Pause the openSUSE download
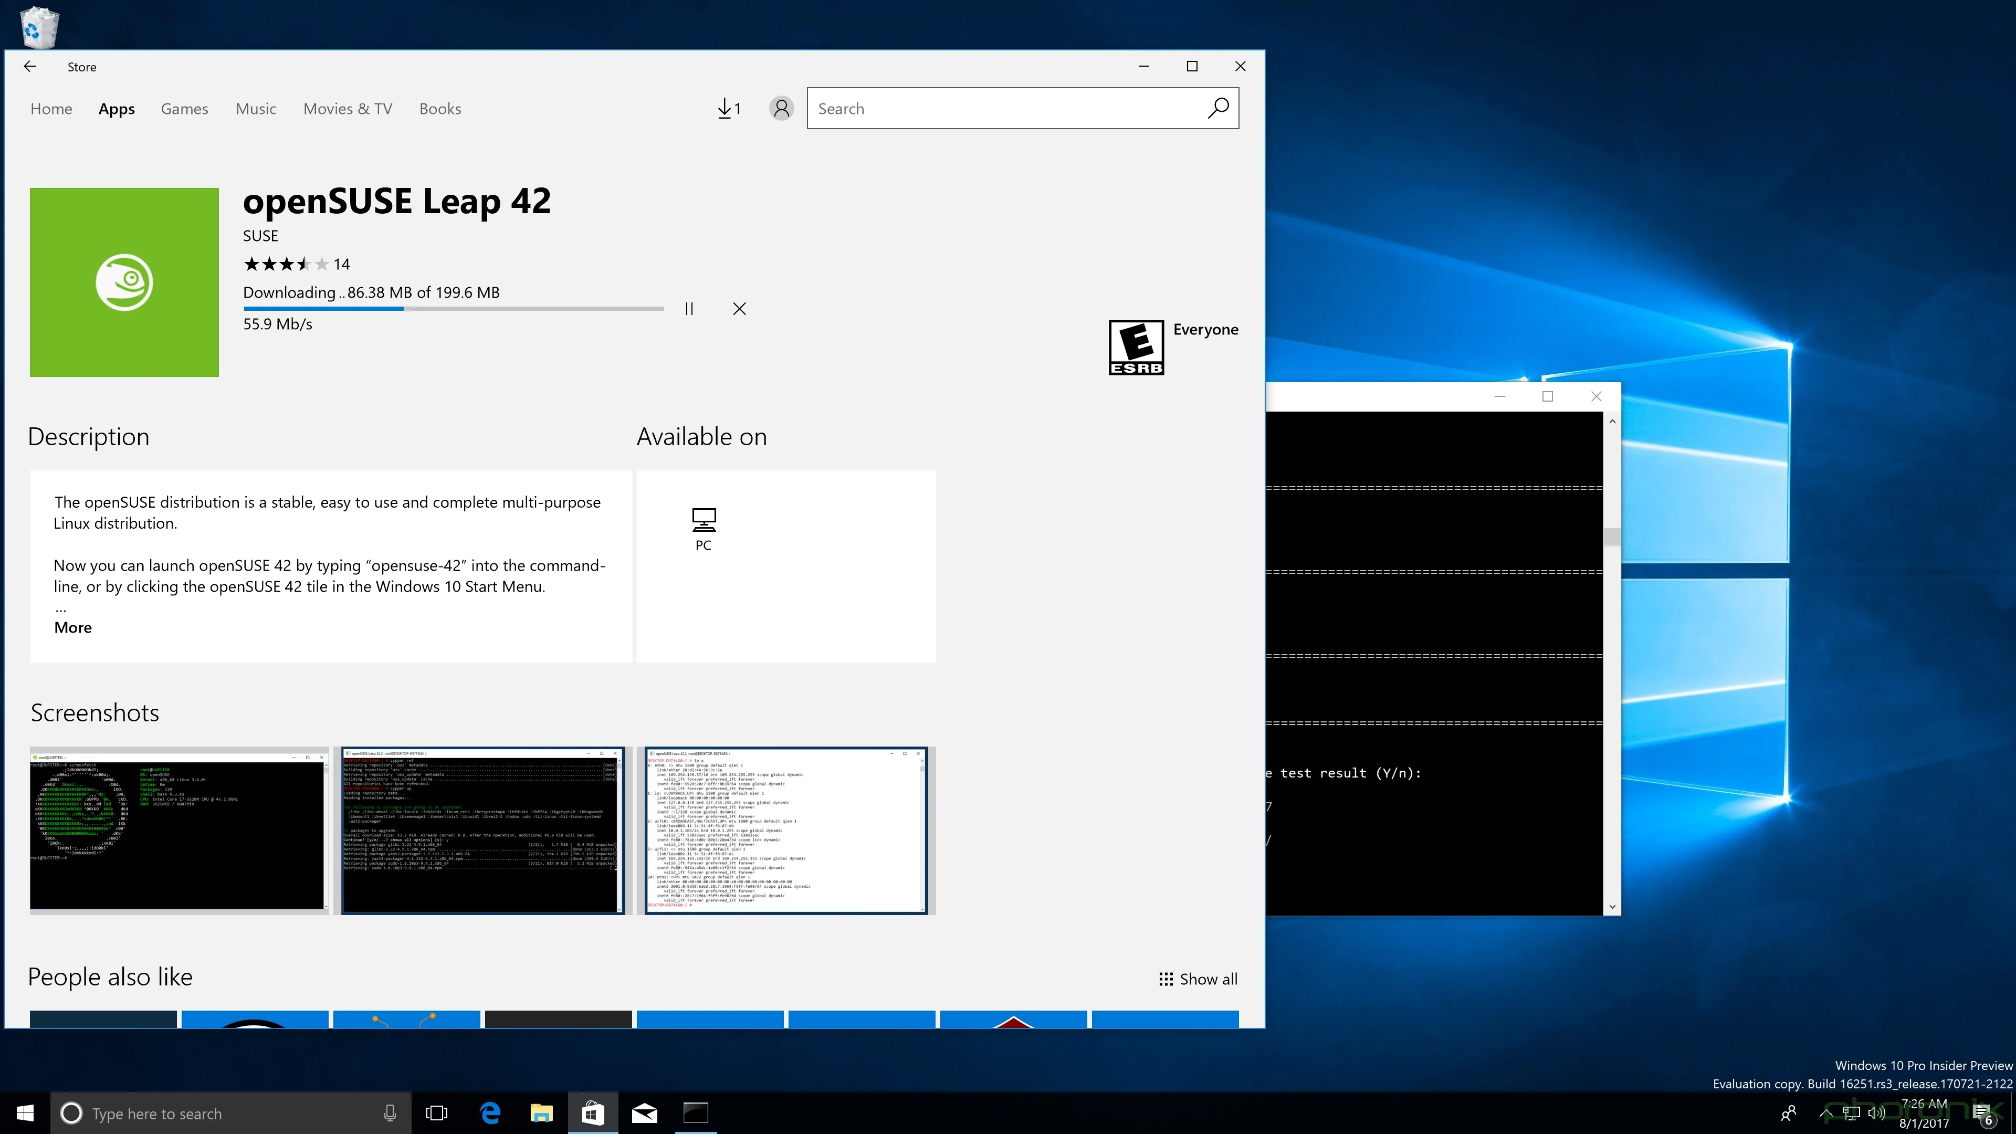The height and width of the screenshot is (1134, 2016). (689, 308)
